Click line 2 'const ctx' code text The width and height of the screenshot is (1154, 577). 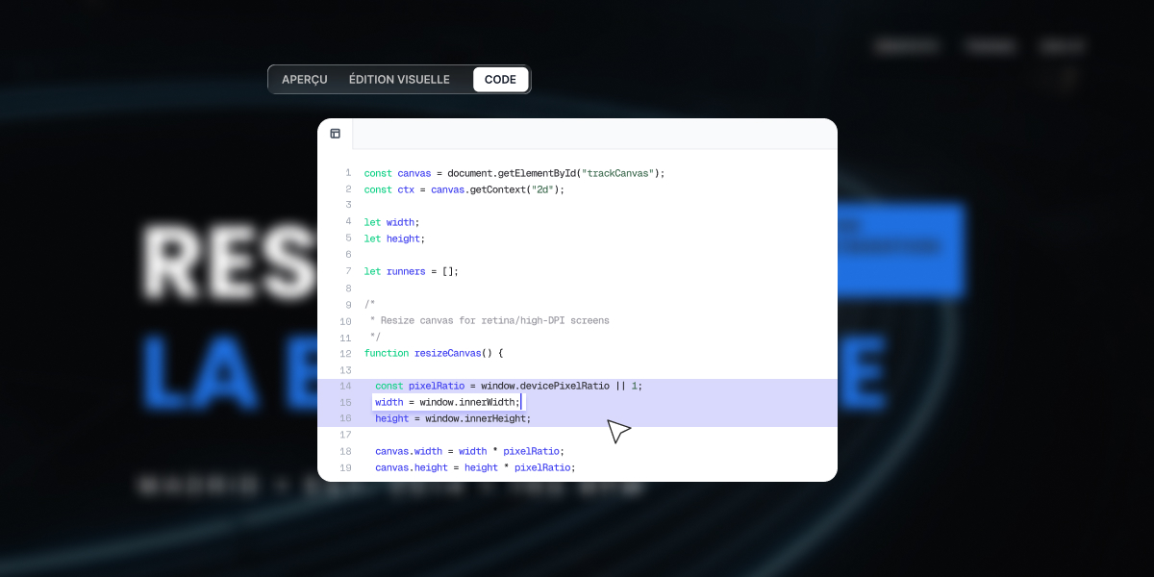(x=464, y=189)
